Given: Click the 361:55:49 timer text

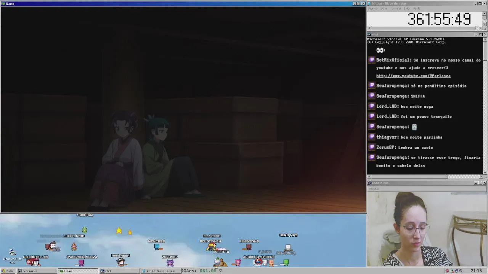Looking at the screenshot, I should point(439,19).
